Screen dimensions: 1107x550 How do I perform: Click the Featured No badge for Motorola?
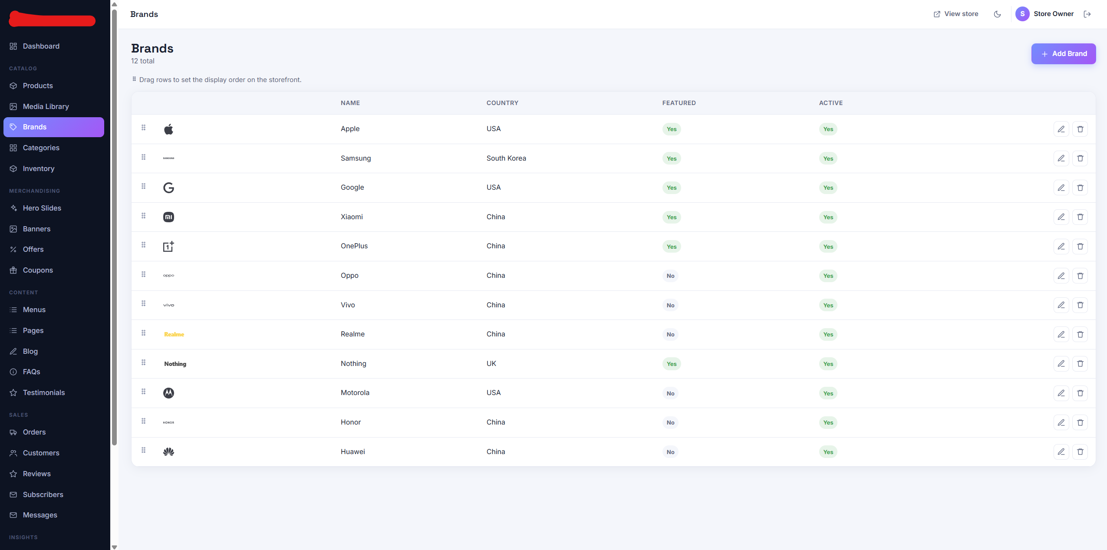click(671, 394)
